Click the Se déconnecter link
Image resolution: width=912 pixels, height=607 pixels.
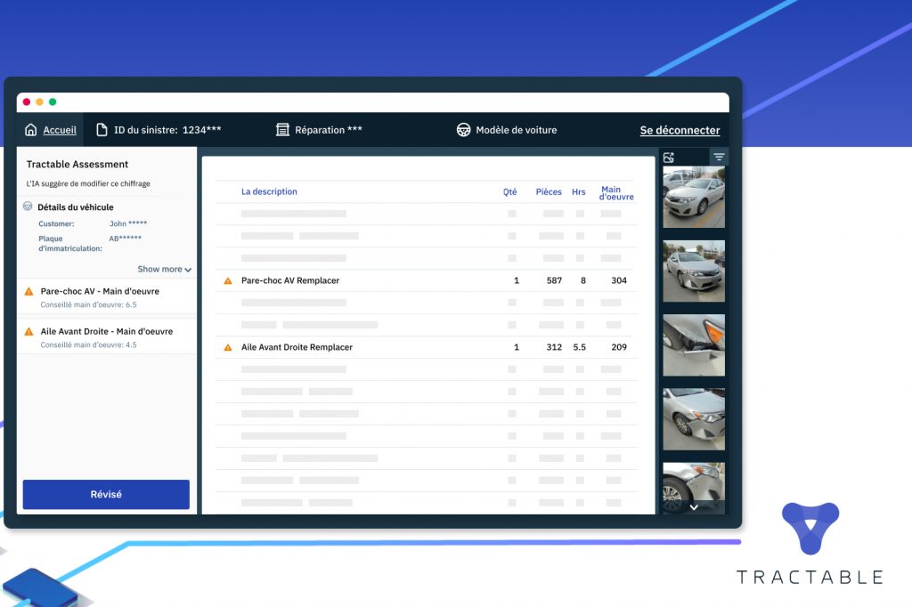[x=680, y=130]
